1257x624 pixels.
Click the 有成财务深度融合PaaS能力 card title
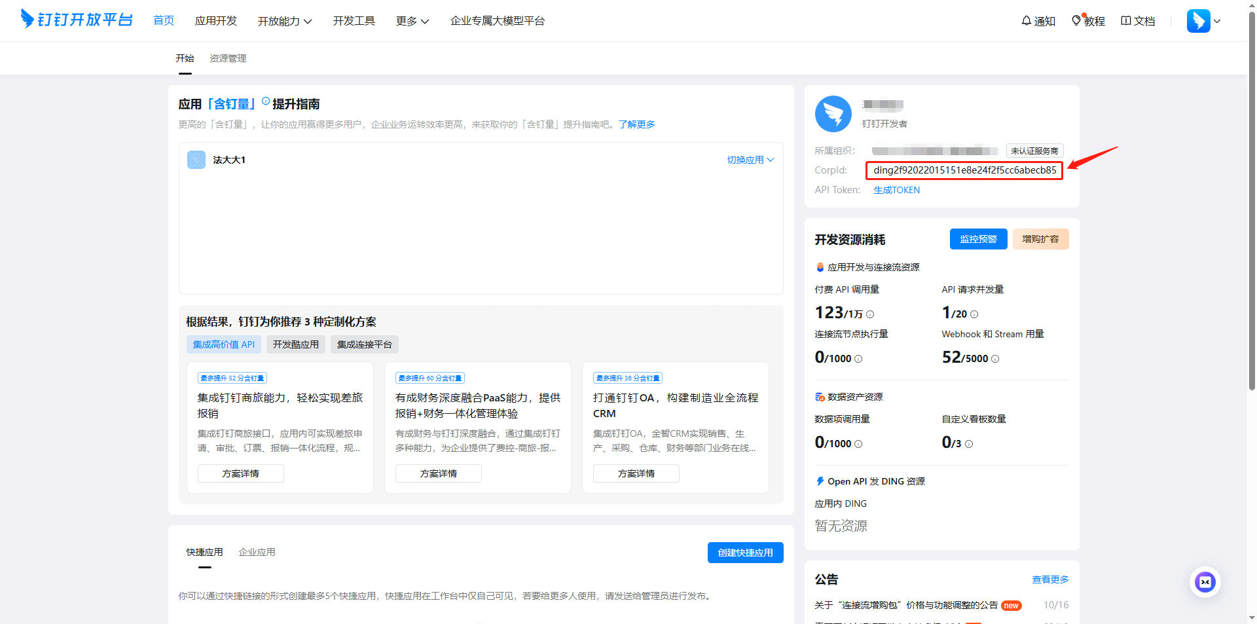tap(478, 405)
